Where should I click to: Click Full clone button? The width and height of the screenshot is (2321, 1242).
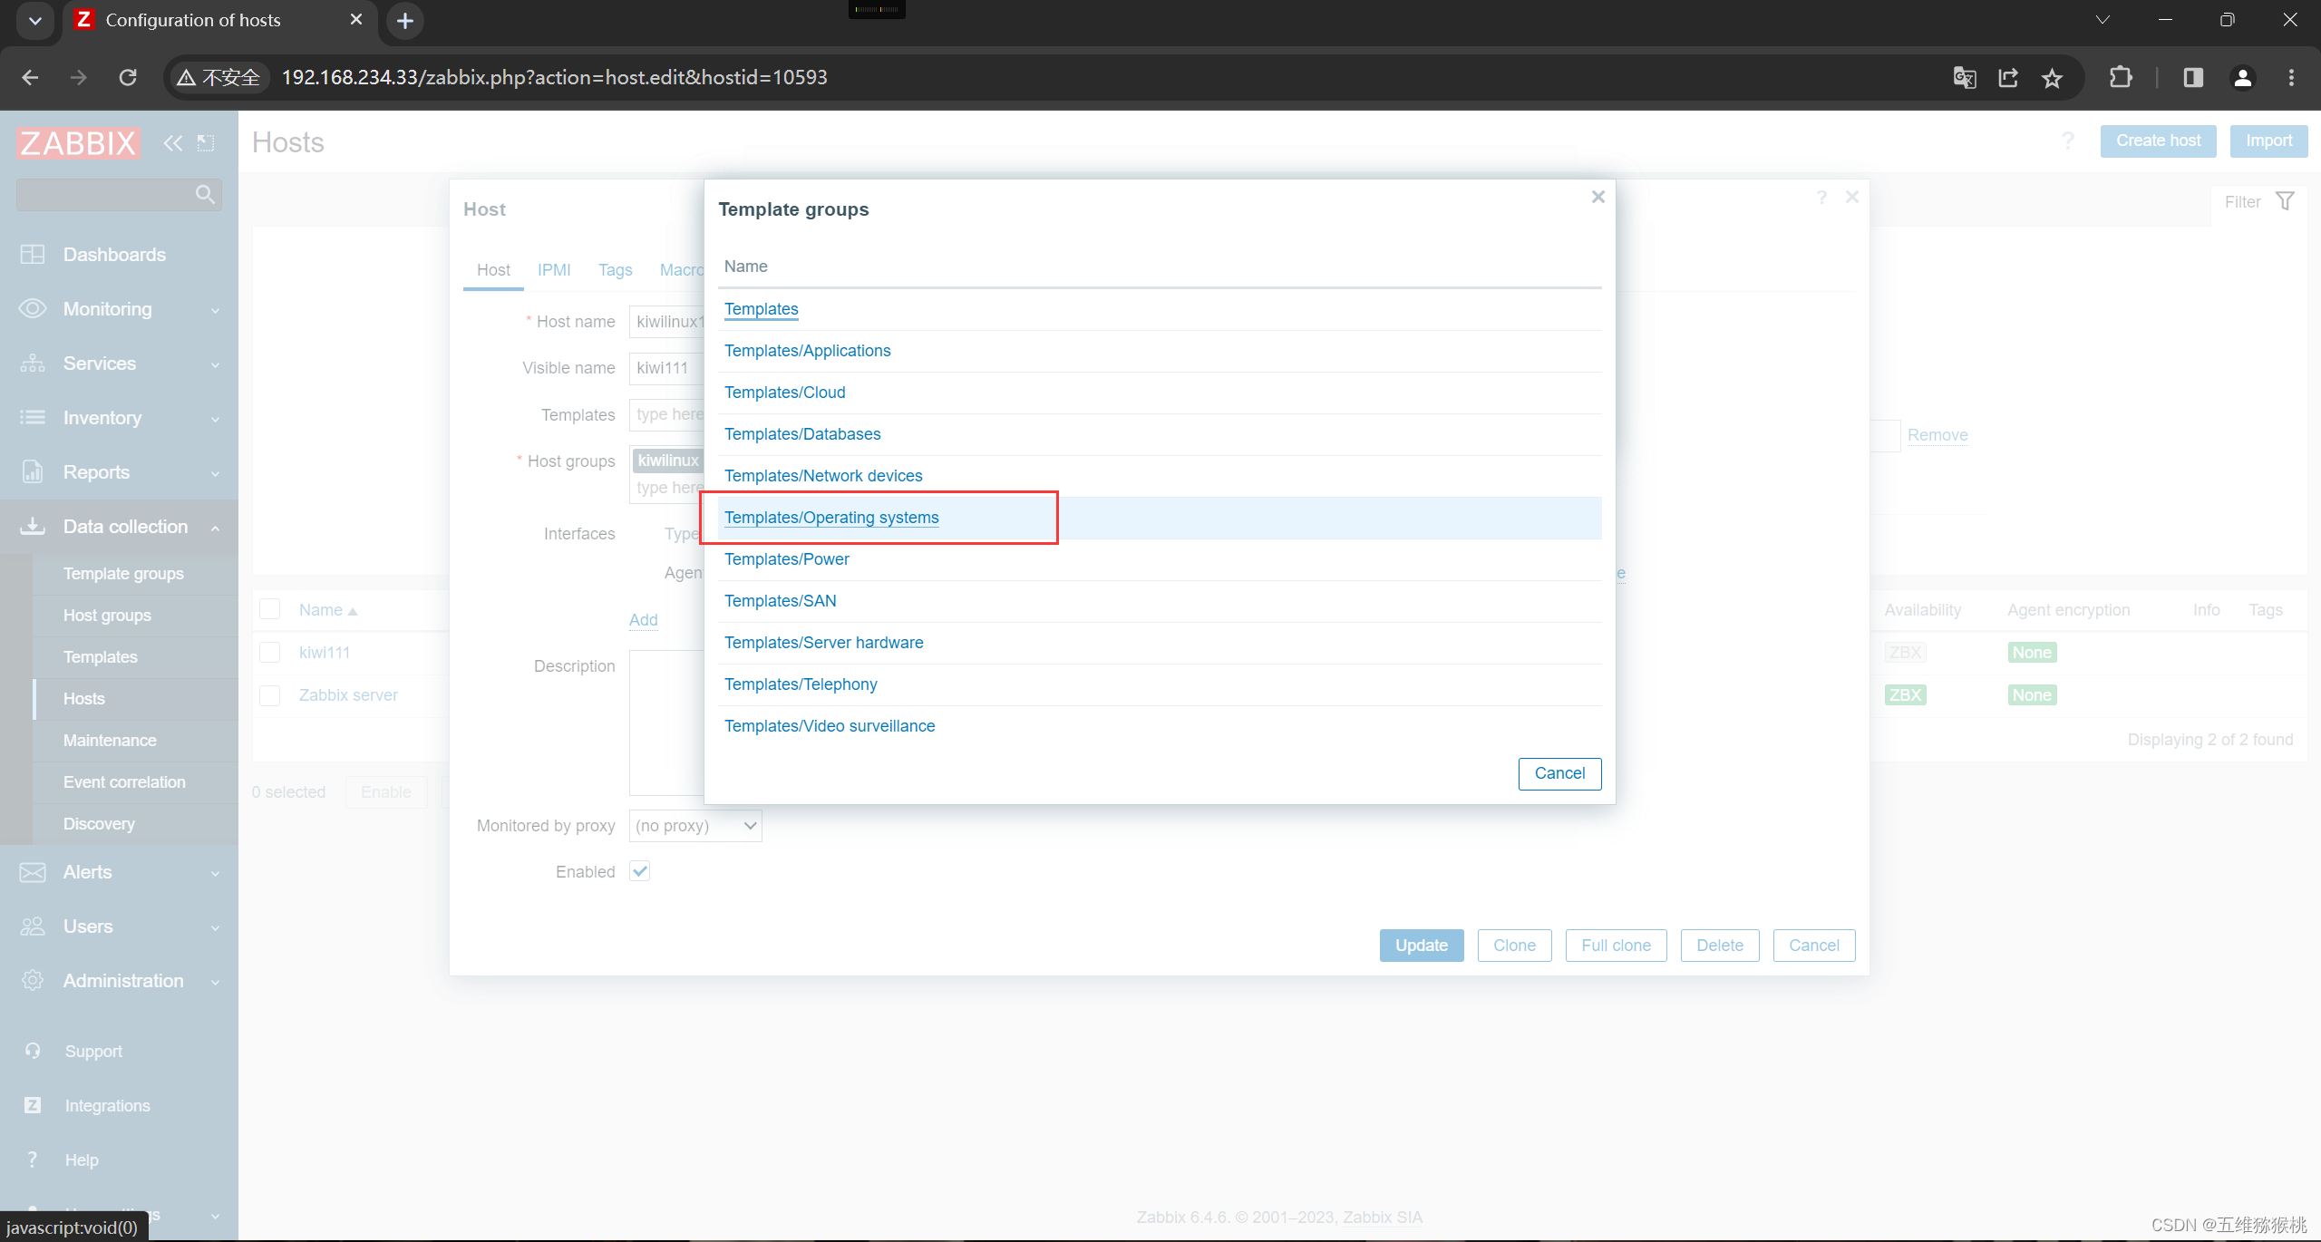click(x=1616, y=946)
